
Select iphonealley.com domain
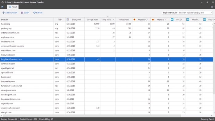point(8,81)
